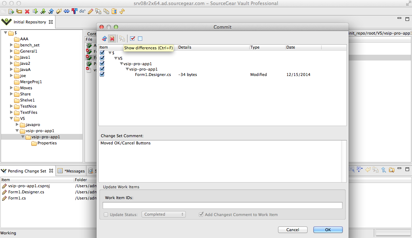Select the MergeProj1 folder

pyautogui.click(x=31, y=82)
